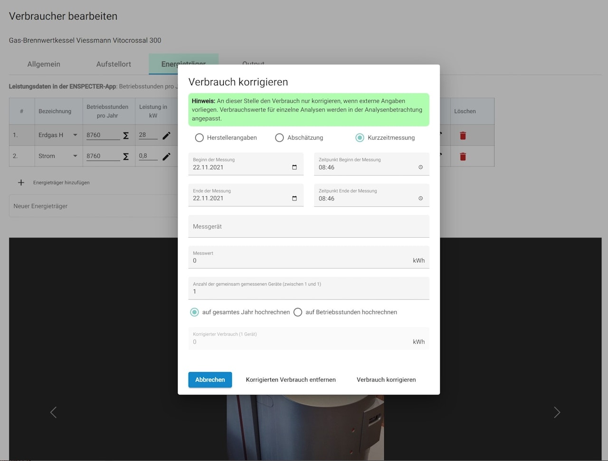Open clock picker for Zeitpunkt Ende der Messung

pos(420,199)
